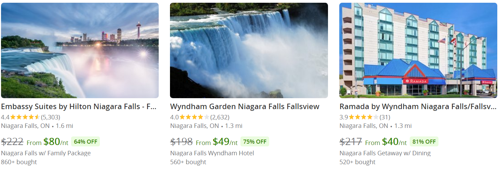The width and height of the screenshot is (499, 170).
Task: Select the $80 per night price
Action: [56, 142]
